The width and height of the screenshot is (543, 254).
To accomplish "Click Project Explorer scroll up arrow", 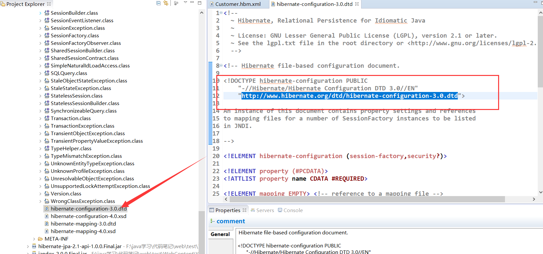I will click(202, 13).
